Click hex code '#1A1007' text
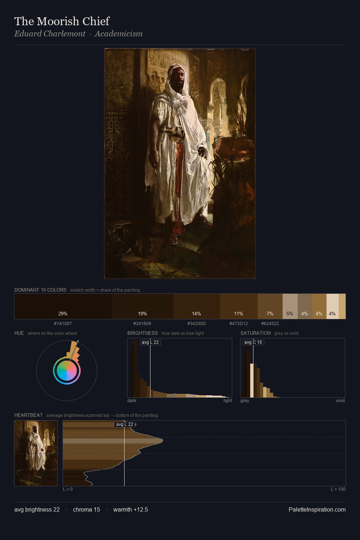Viewport: 360px width, 540px height. pos(63,324)
